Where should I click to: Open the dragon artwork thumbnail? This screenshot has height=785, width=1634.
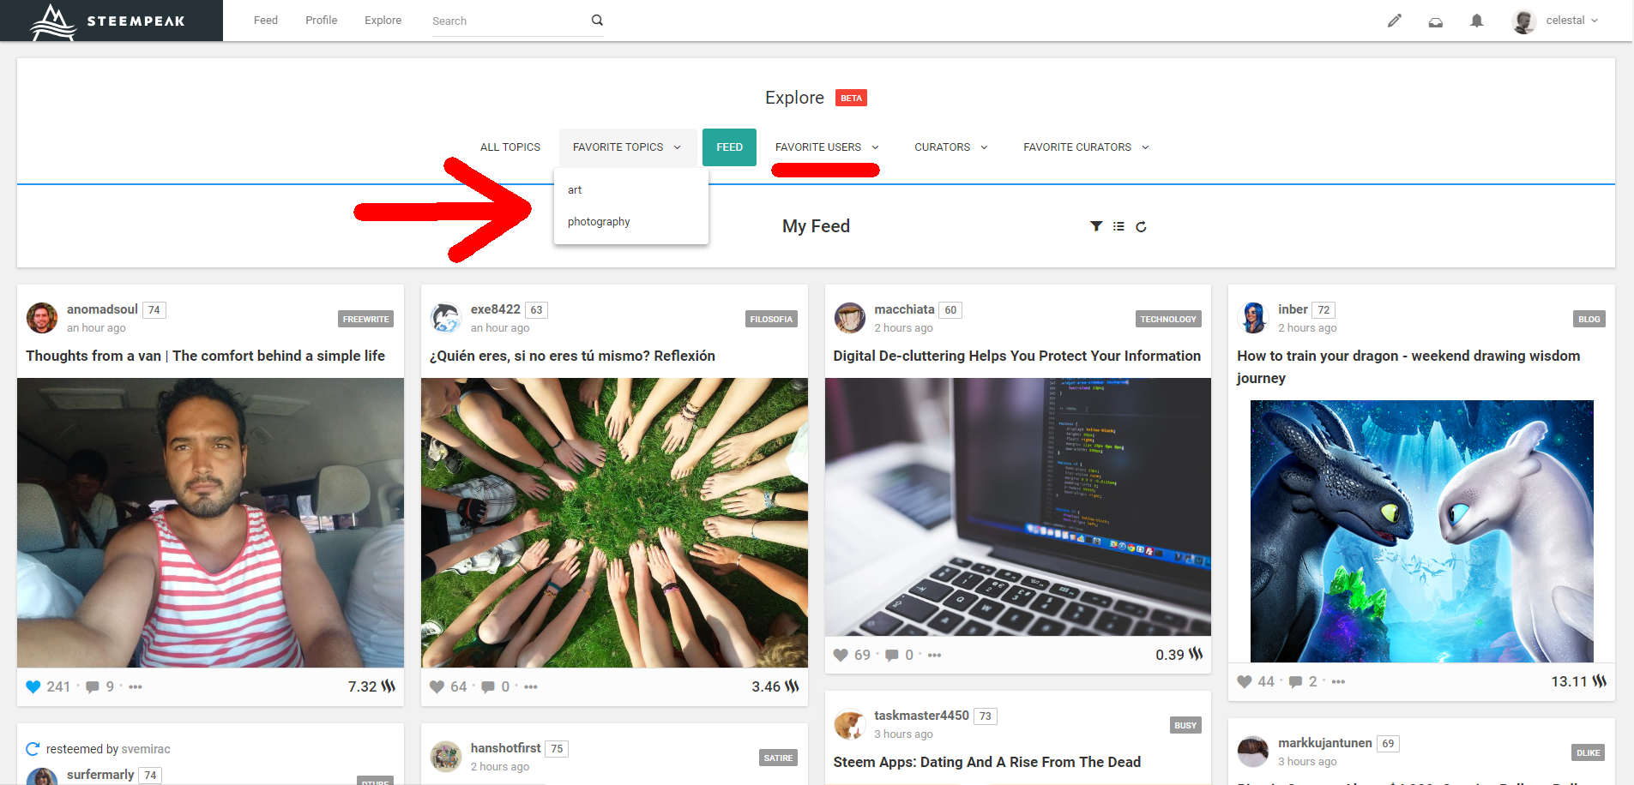(1421, 530)
